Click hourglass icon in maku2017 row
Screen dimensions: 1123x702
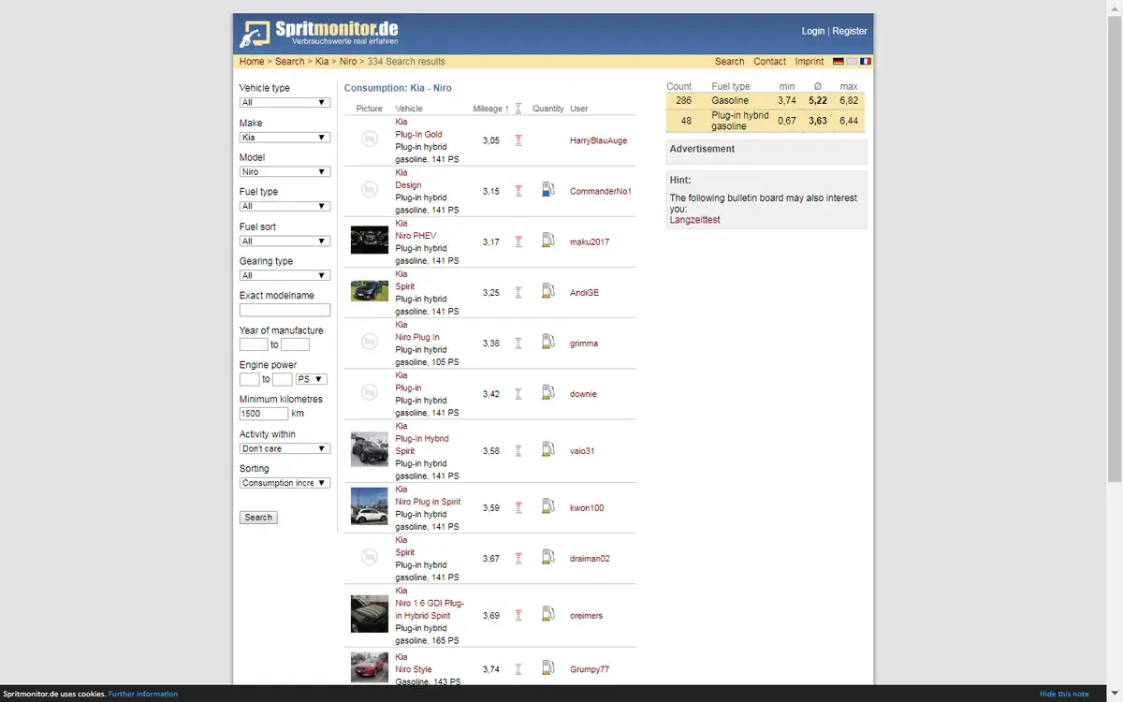tap(518, 241)
